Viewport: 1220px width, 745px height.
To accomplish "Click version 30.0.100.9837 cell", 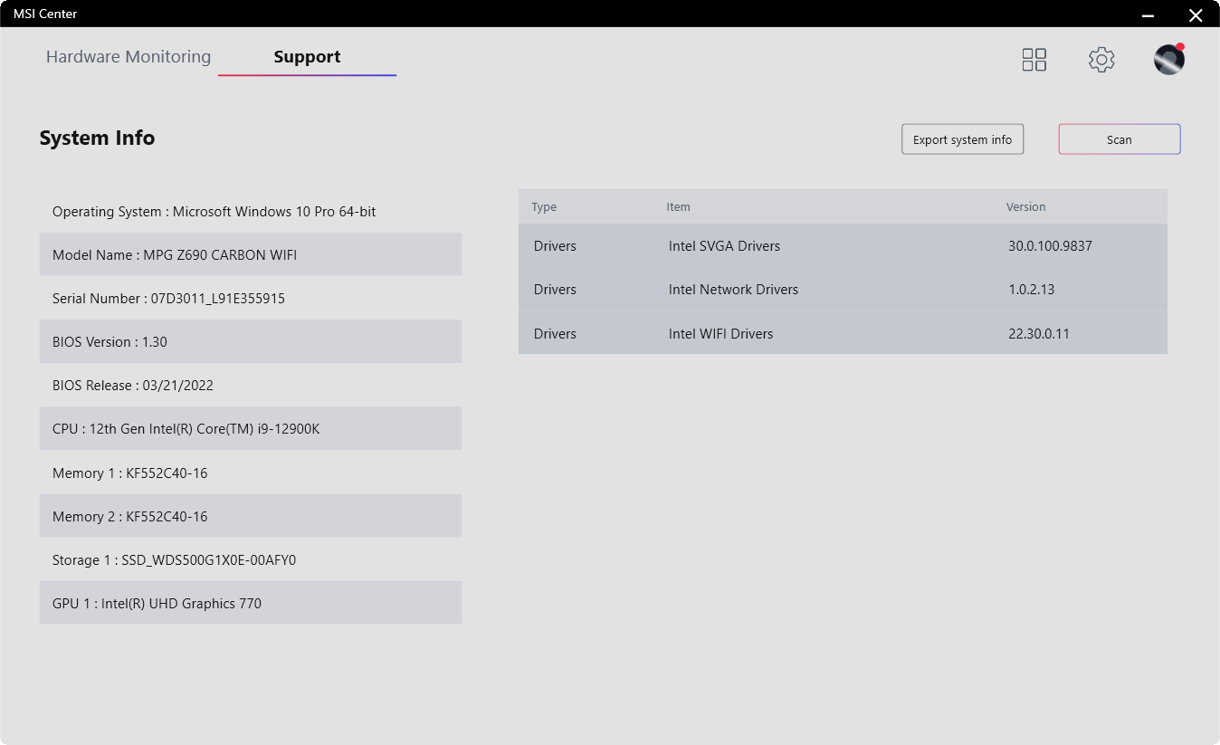I will [1050, 246].
